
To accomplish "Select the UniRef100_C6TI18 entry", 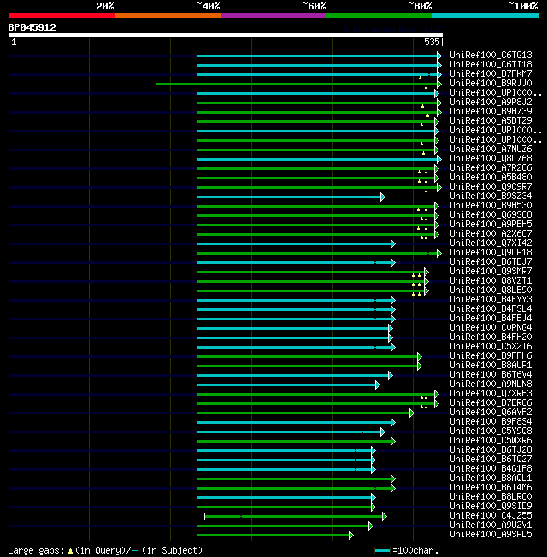I will tap(491, 64).
